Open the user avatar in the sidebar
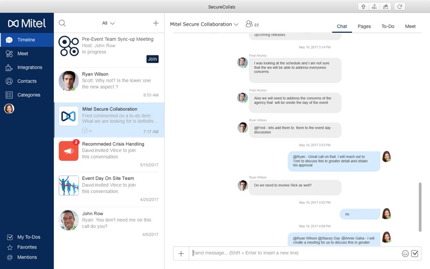 coord(9,109)
